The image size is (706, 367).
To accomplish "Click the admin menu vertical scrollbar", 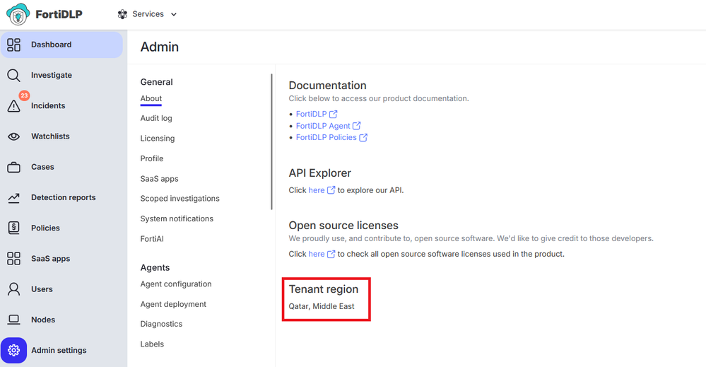I will click(271, 141).
